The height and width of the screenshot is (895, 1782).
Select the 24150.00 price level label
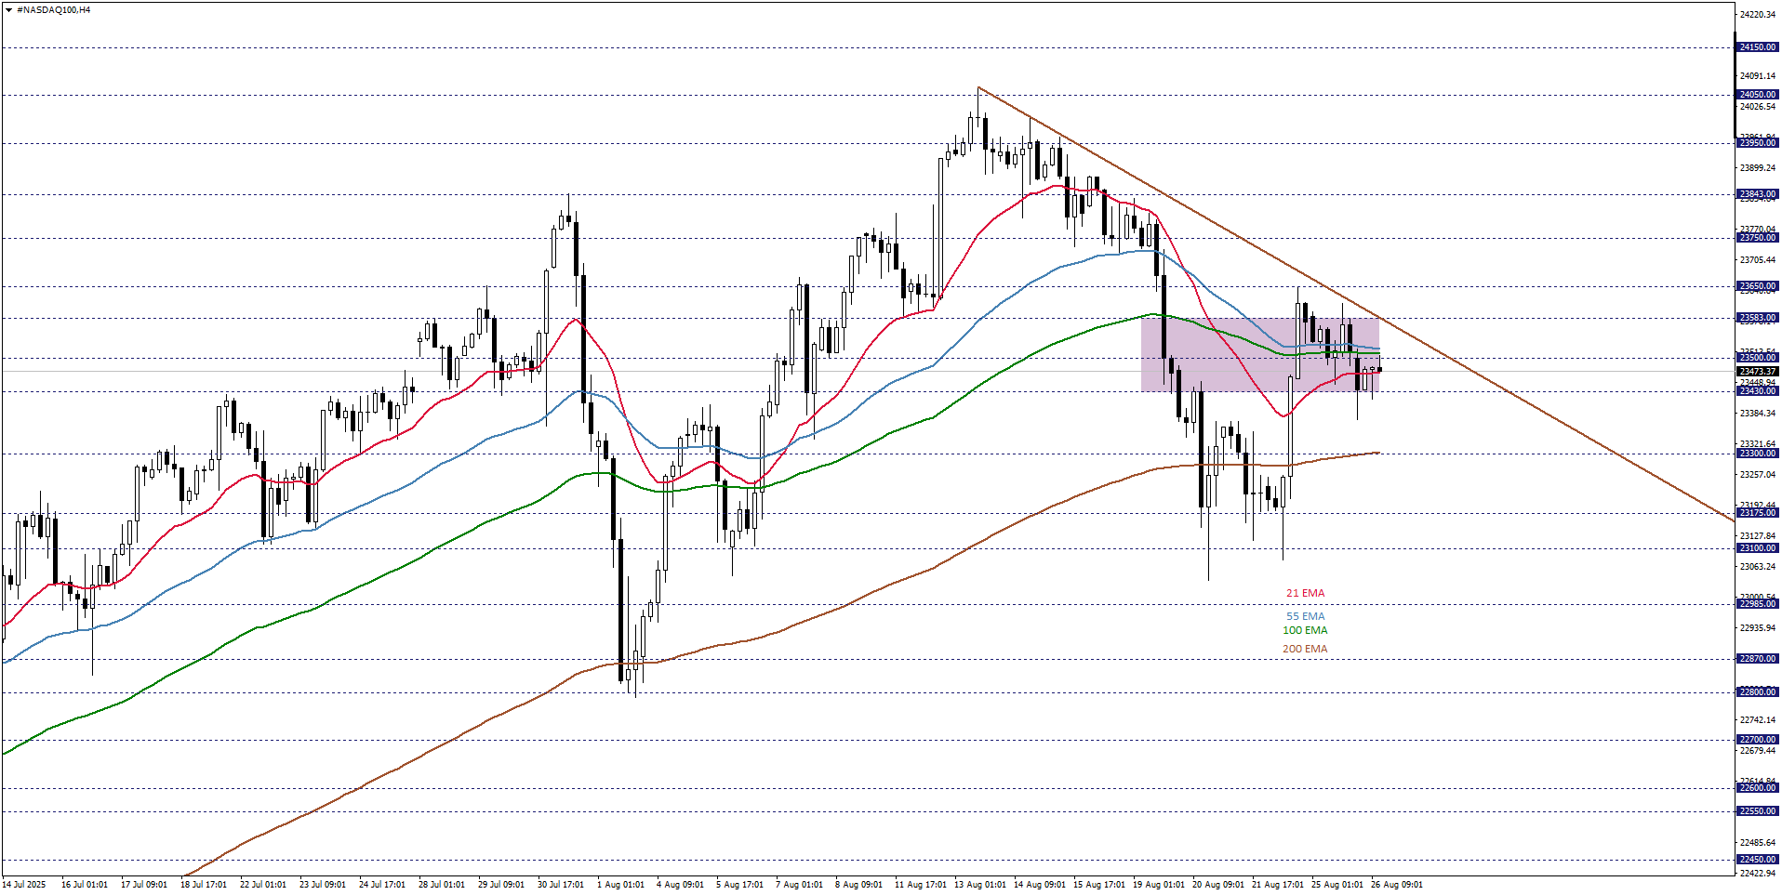point(1757,47)
